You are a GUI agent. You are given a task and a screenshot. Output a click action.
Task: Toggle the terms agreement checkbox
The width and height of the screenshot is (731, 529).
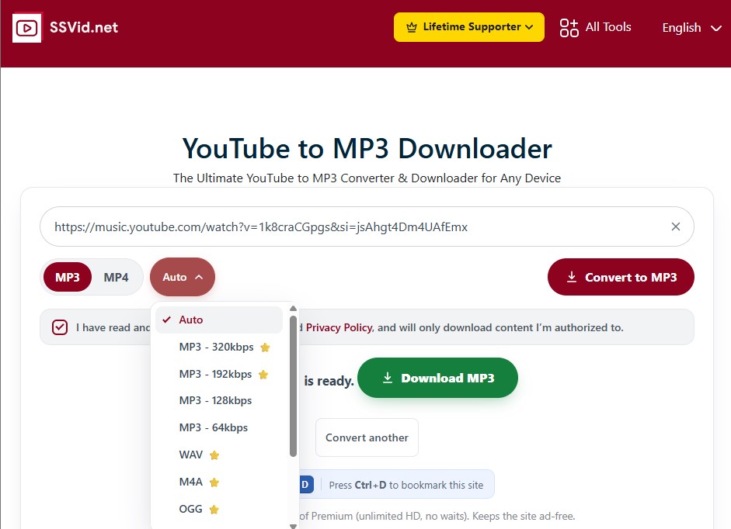pos(60,327)
